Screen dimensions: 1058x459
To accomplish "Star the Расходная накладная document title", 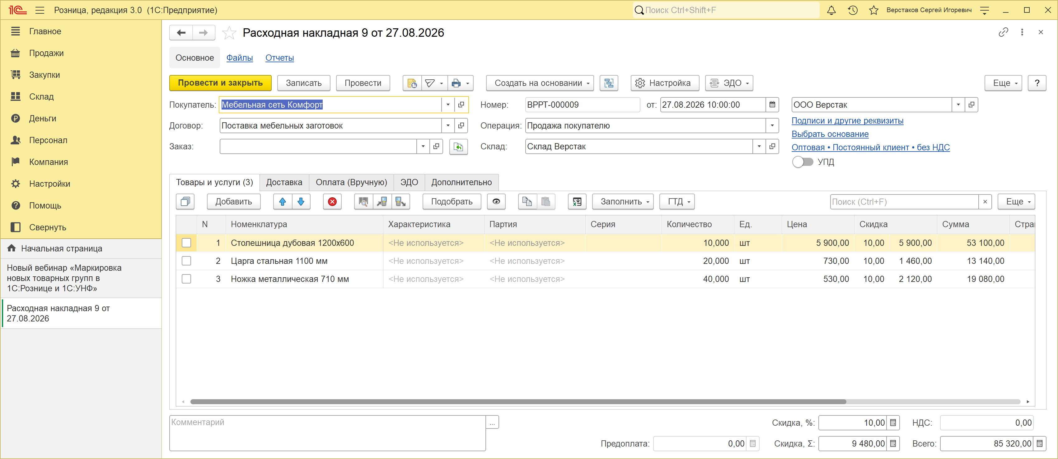I will coord(229,33).
